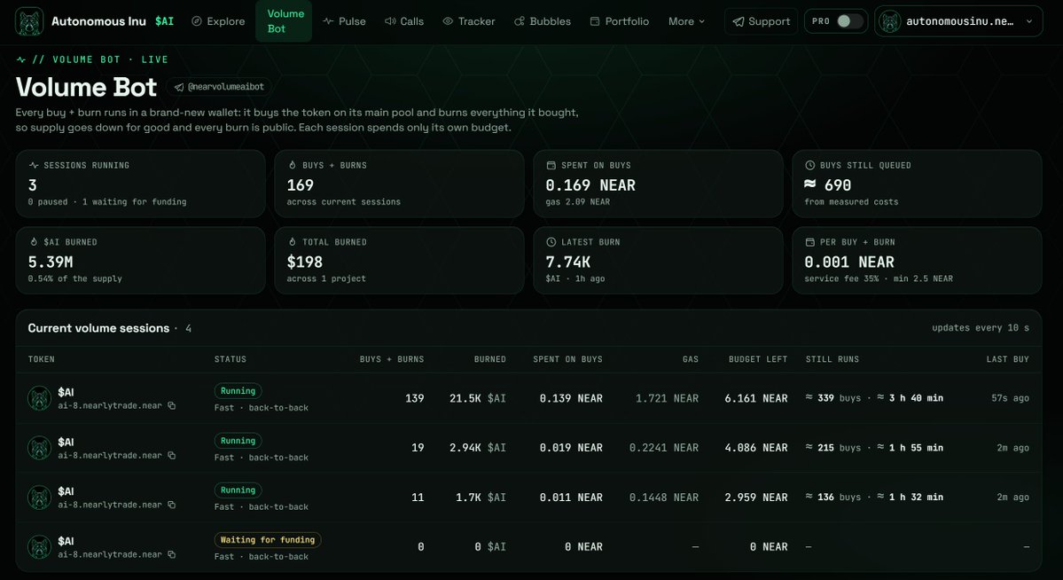The image size is (1063, 580).
Task: Click the BURNED column header
Action: tap(490, 359)
